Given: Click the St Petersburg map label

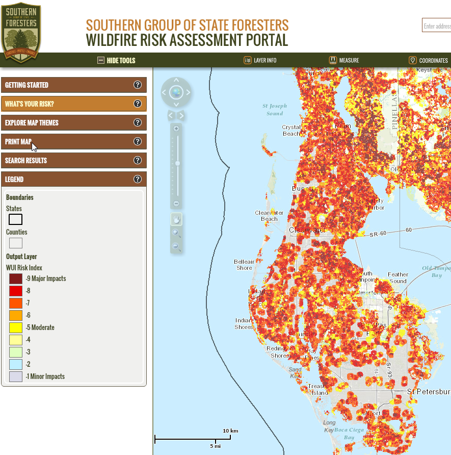Looking at the screenshot, I should coord(429,391).
